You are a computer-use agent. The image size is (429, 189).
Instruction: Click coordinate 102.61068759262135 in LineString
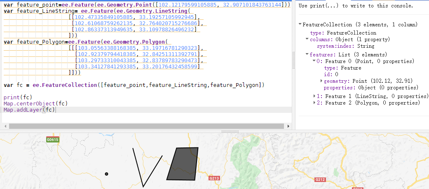point(104,23)
